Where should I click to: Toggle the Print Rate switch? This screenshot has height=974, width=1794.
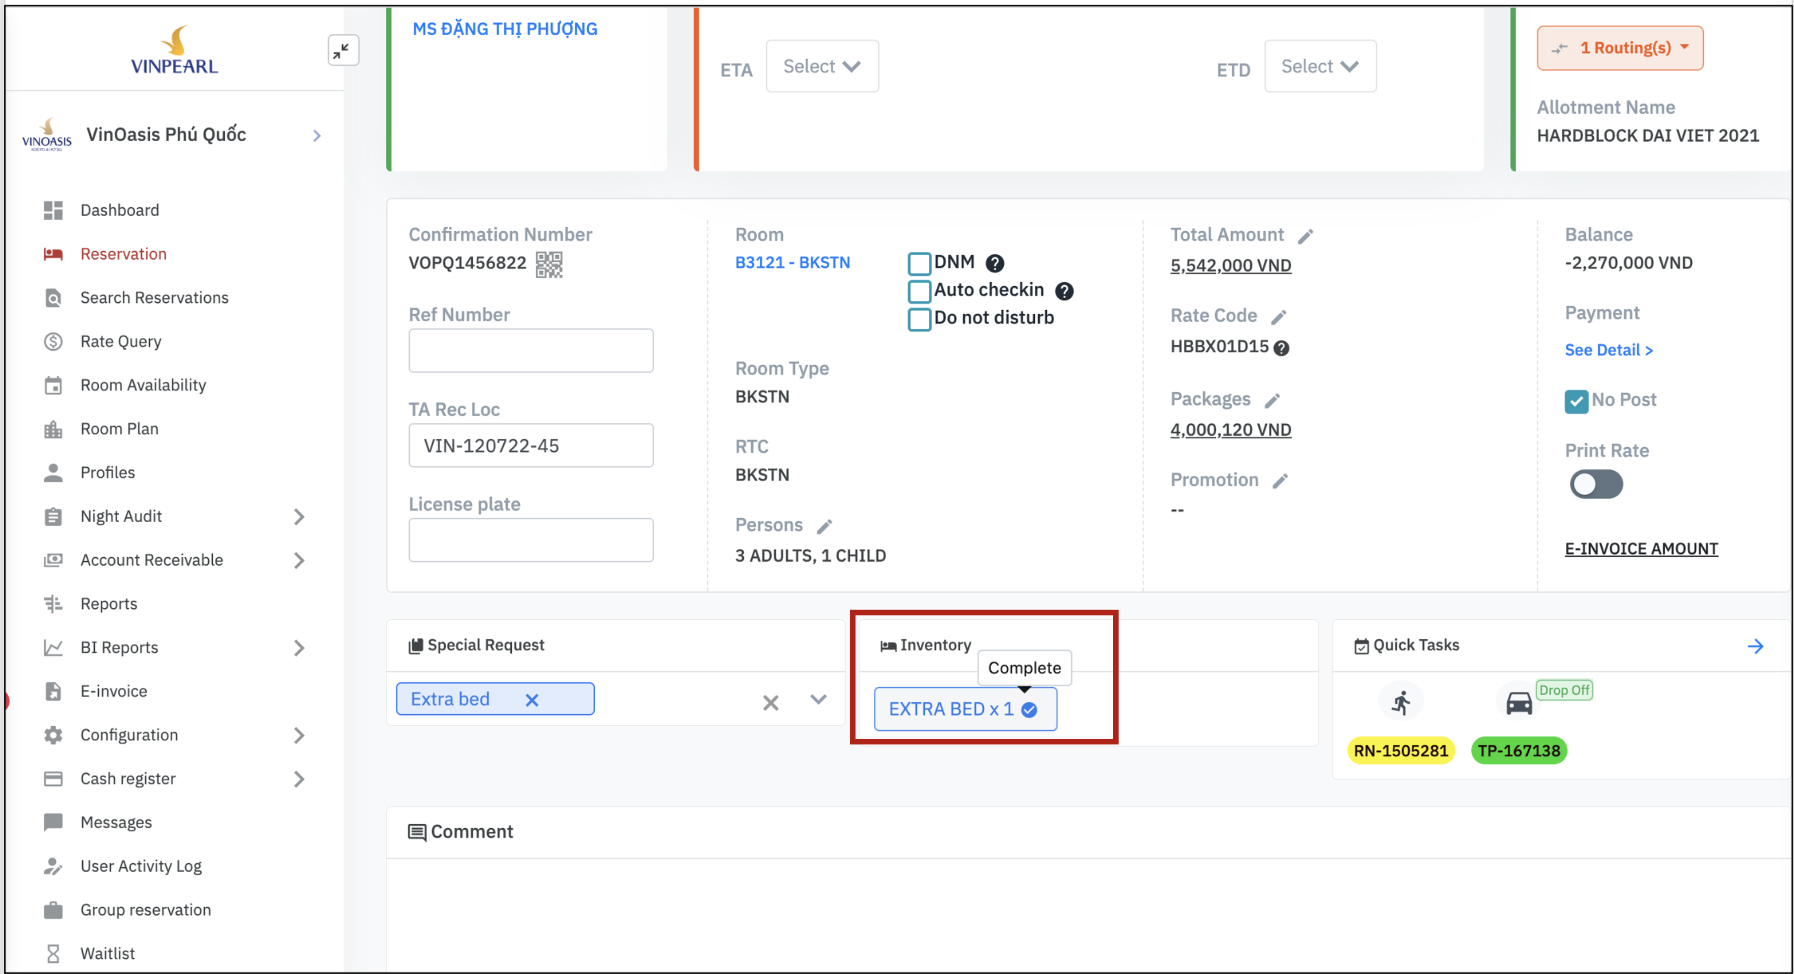[x=1595, y=484]
